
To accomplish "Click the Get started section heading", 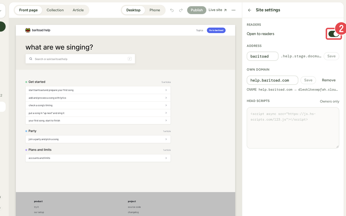I will (x=37, y=82).
